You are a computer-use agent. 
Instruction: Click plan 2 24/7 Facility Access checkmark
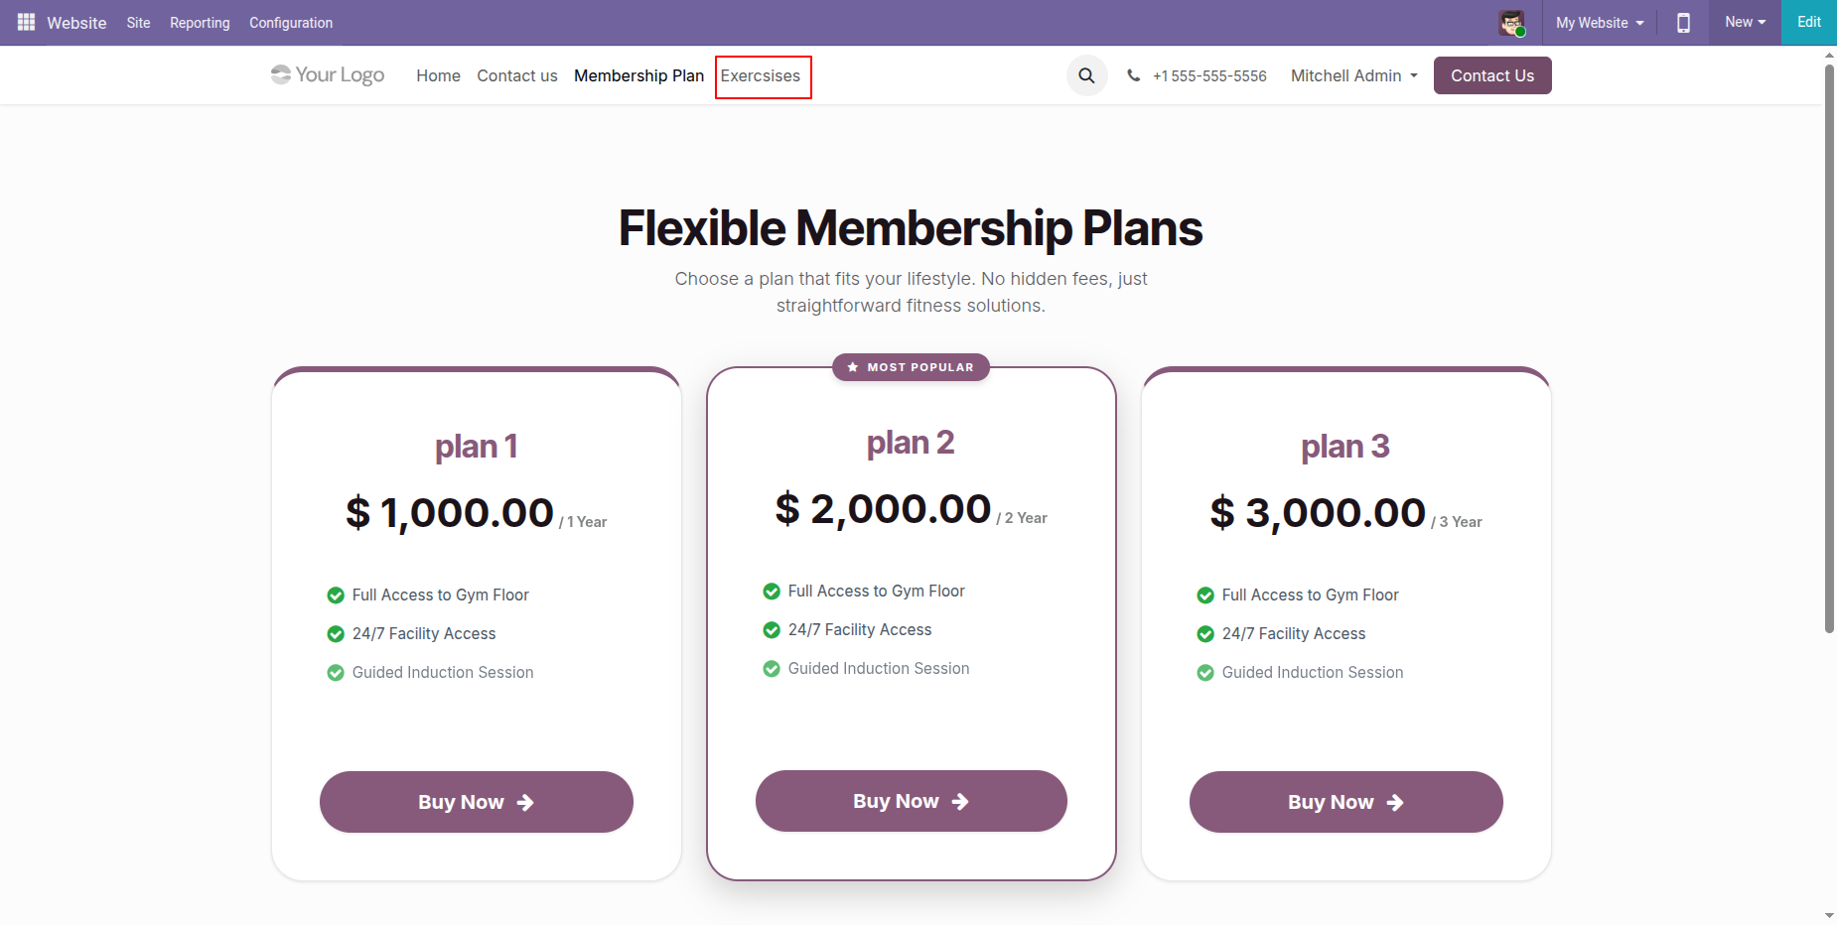(772, 630)
